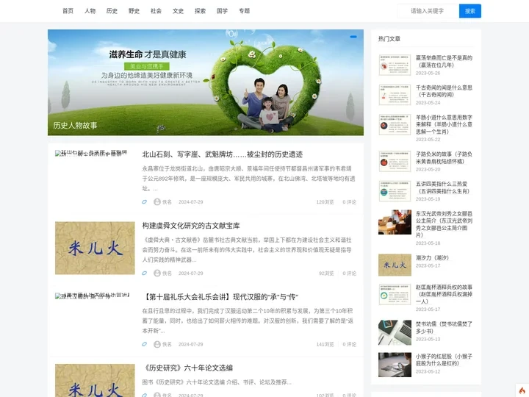529x397 pixels.
Task: Open the 社会 category
Action: pyautogui.click(x=156, y=11)
